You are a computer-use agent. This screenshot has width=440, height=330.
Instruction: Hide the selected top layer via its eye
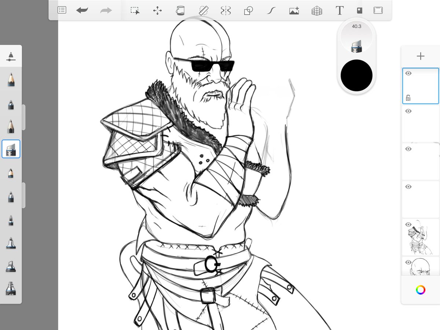pos(408,73)
